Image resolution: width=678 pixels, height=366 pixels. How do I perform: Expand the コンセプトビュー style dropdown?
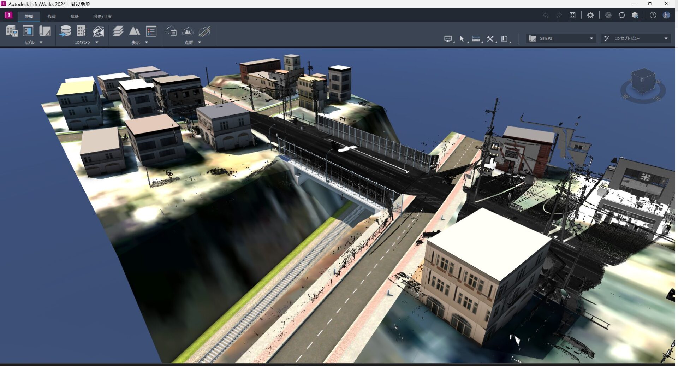[x=666, y=38]
